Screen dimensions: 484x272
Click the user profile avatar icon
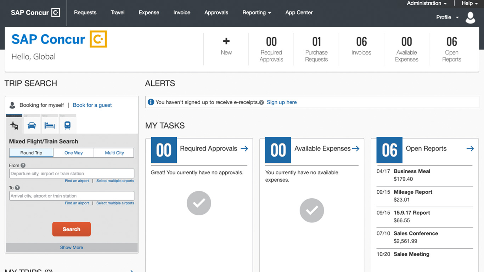(470, 17)
